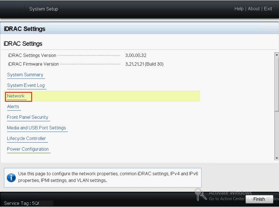Open Alerts settings
Image resolution: width=279 pixels, height=207 pixels.
13,106
